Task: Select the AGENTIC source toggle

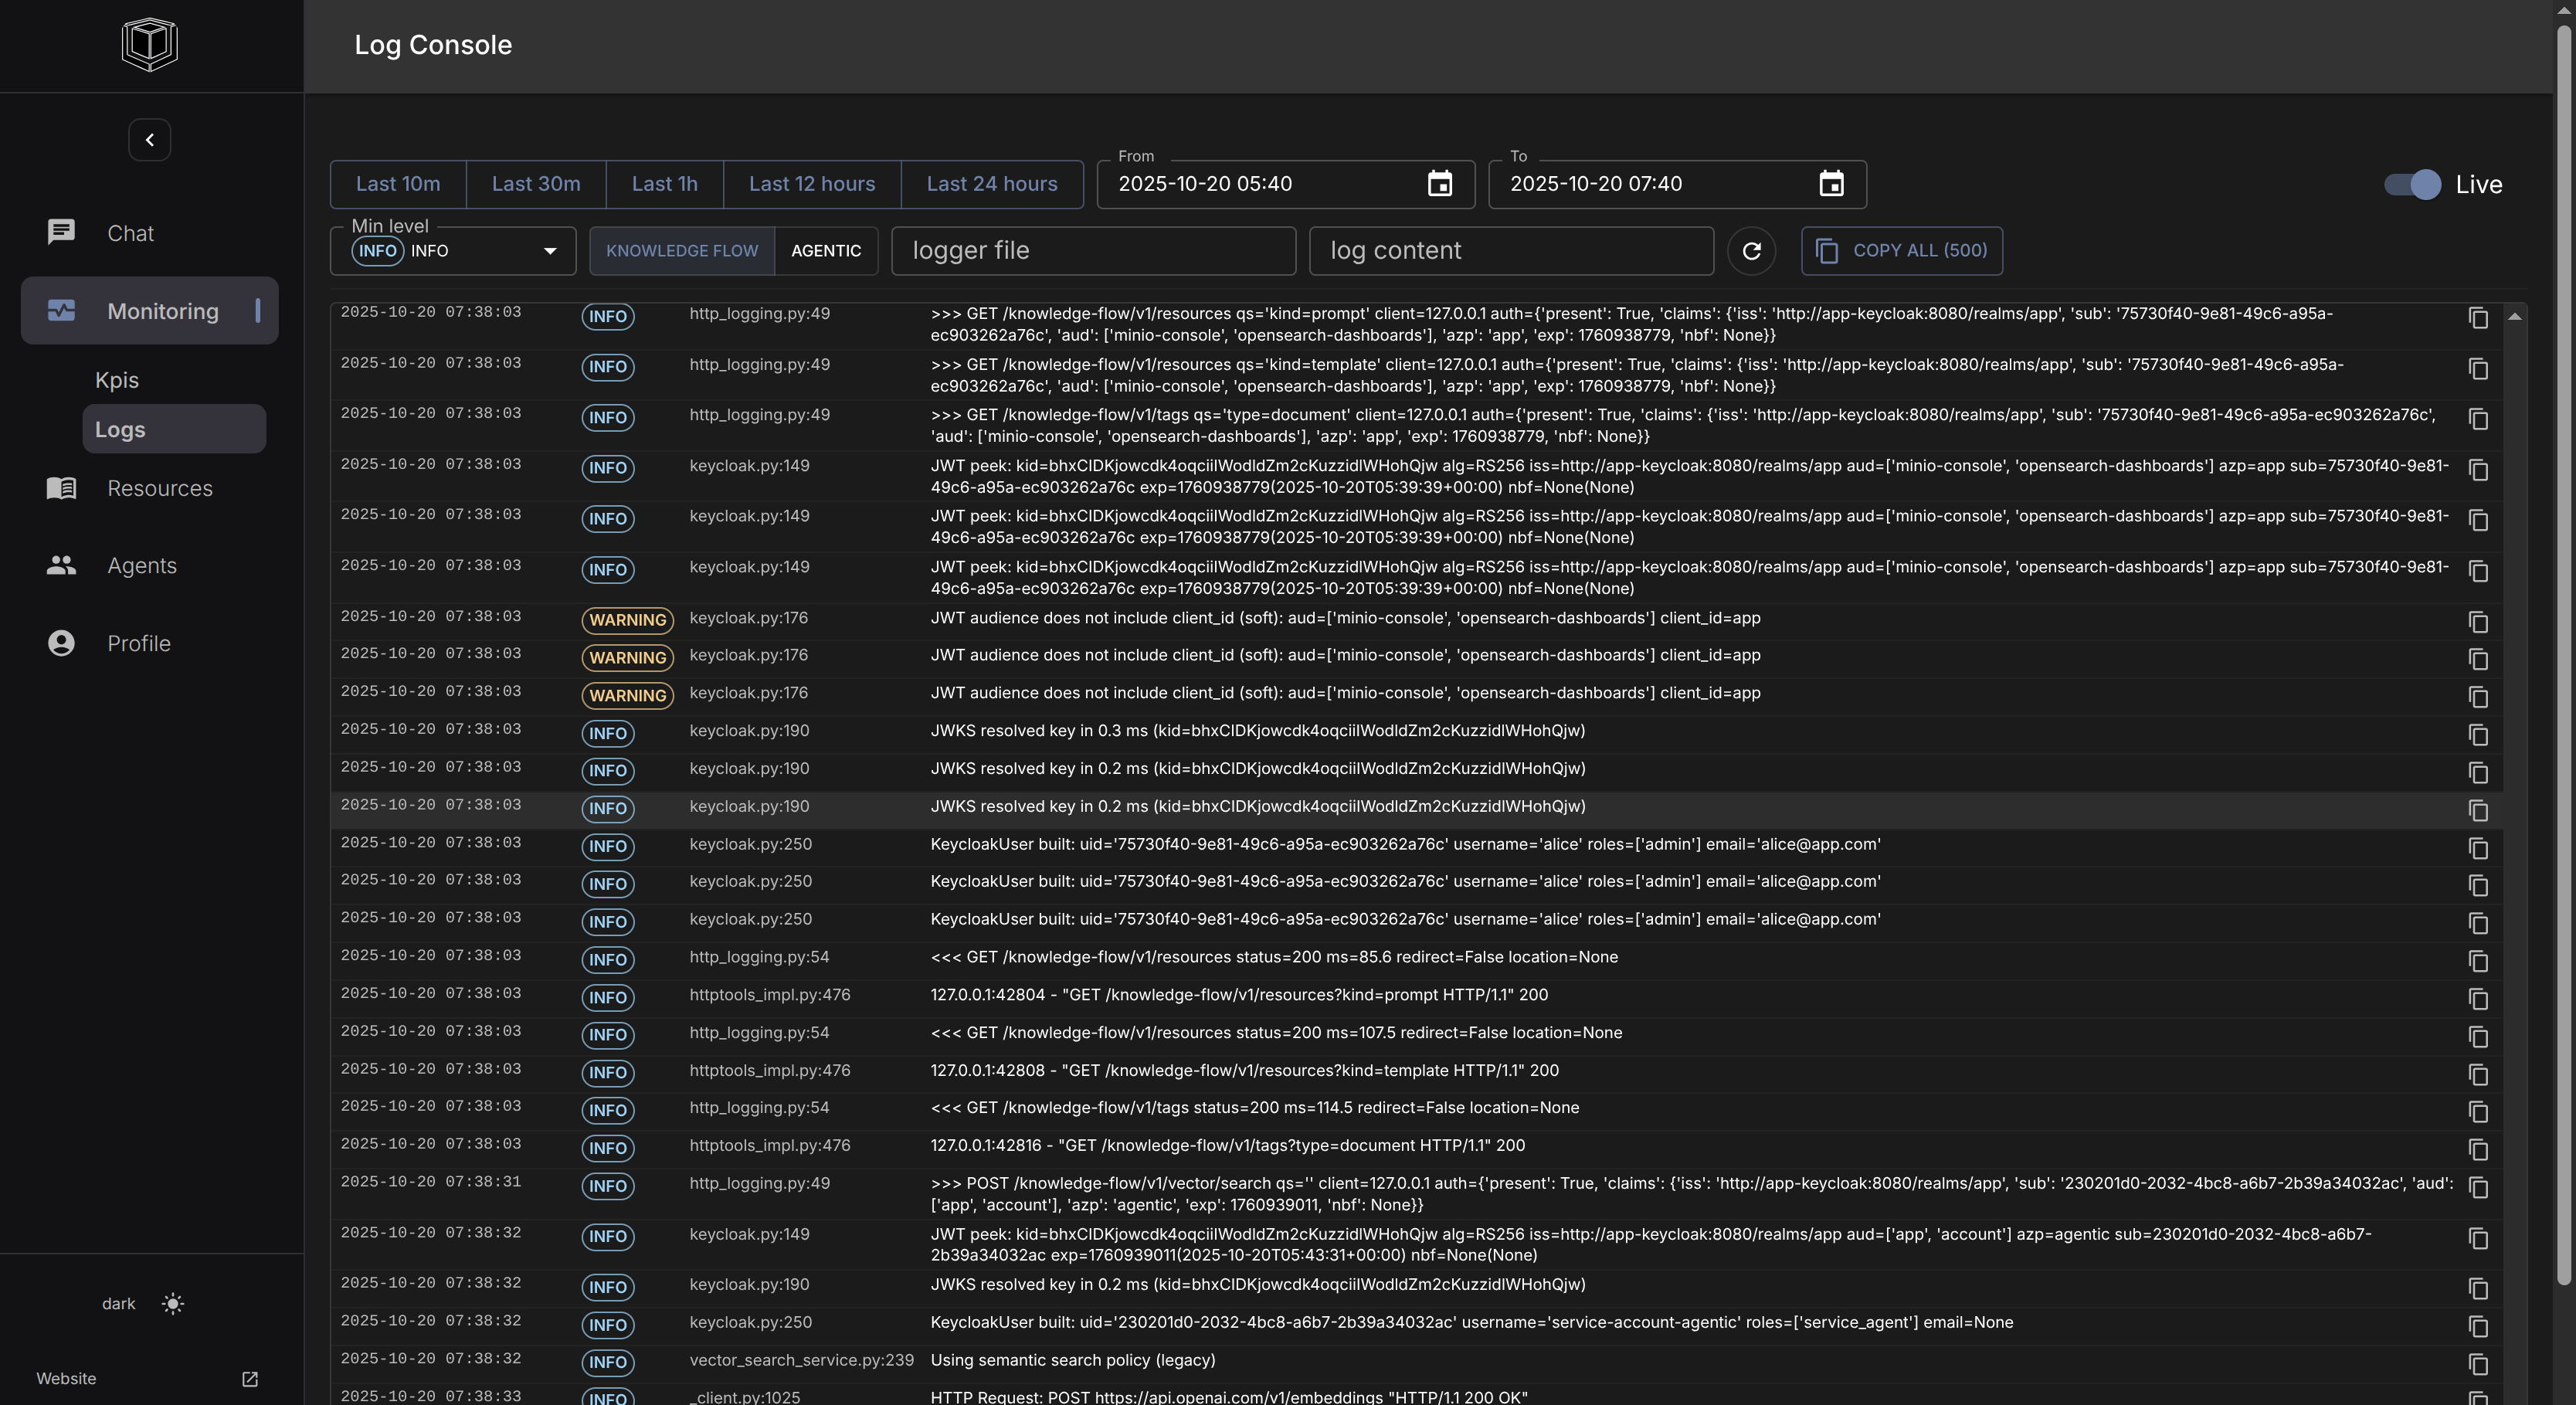Action: point(825,251)
